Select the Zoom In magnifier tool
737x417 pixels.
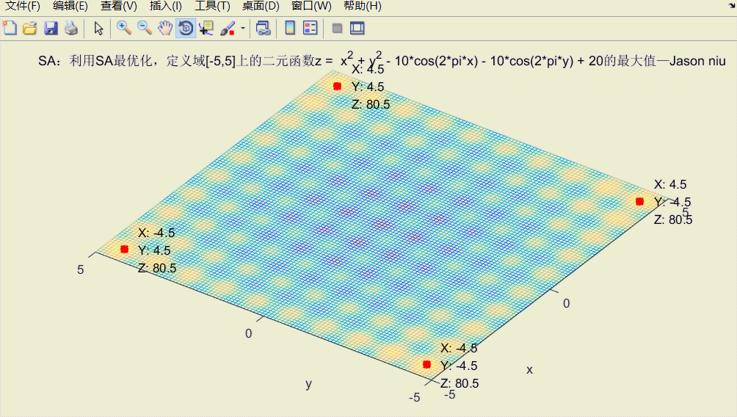coord(123,28)
